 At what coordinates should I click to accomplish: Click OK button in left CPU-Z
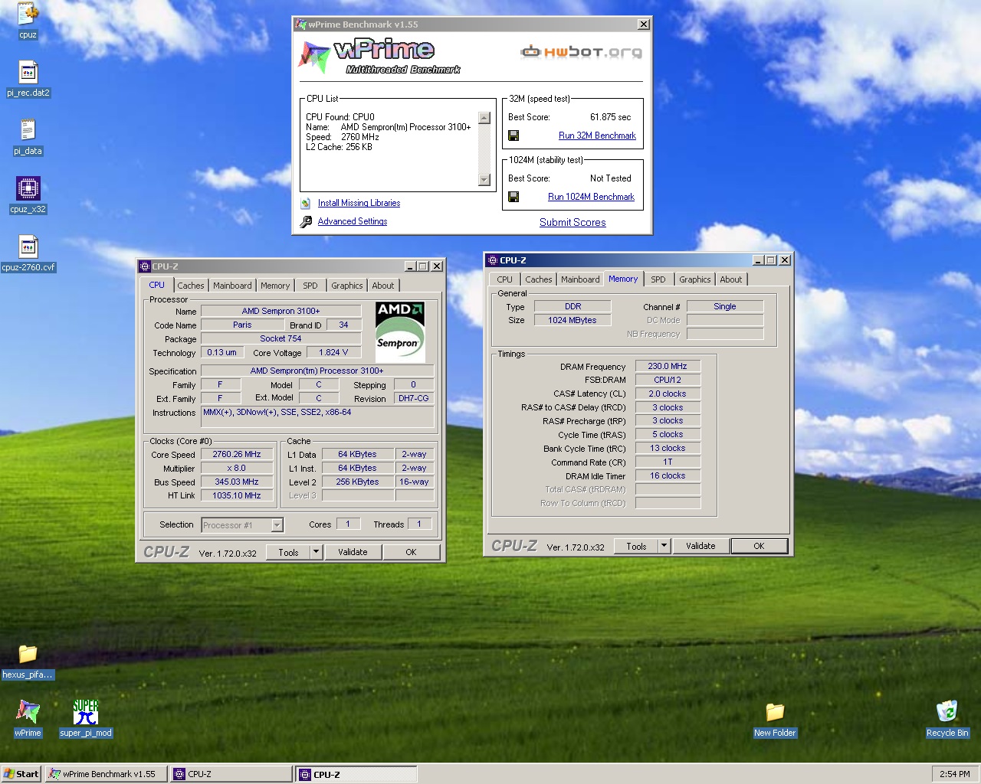pos(412,552)
